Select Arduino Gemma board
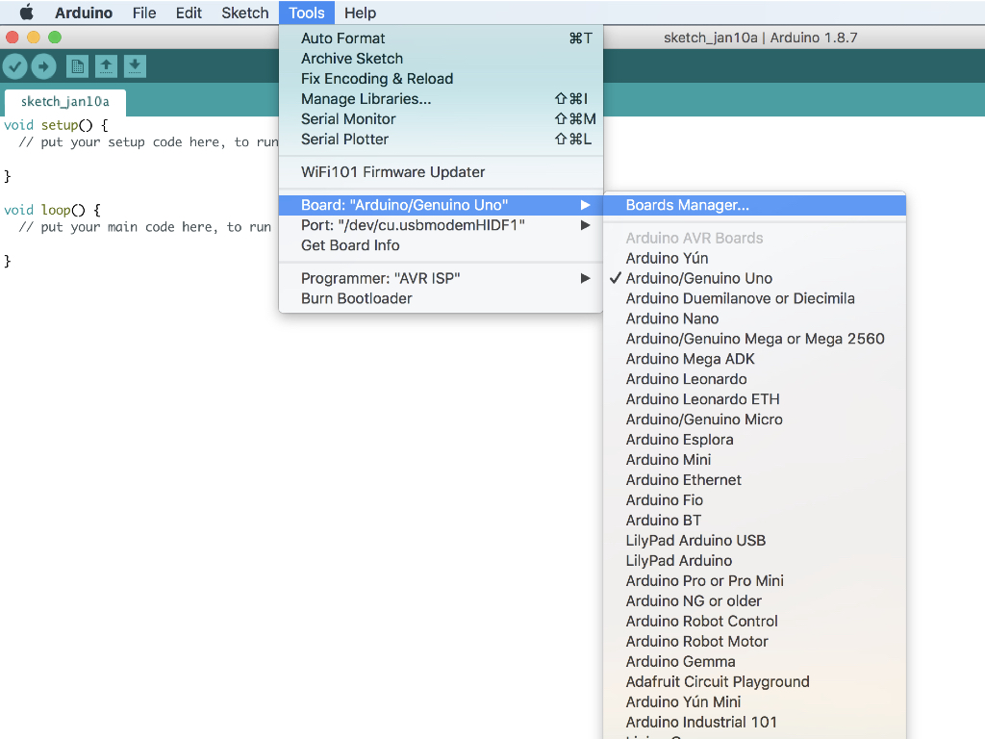This screenshot has width=985, height=739. [754, 662]
